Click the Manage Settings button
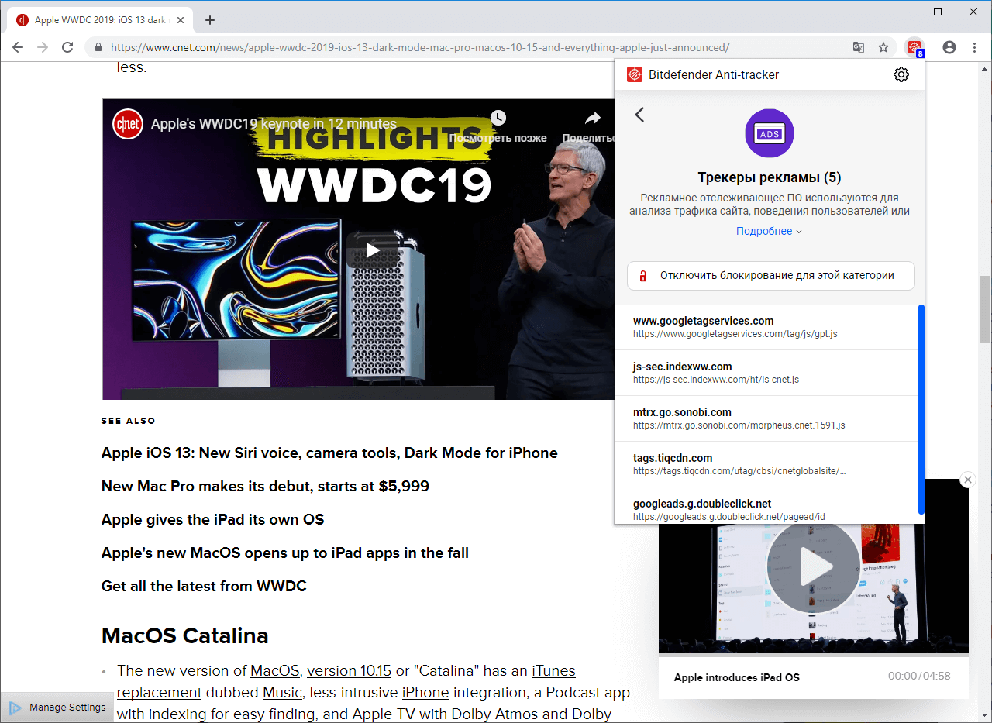 [x=57, y=708]
